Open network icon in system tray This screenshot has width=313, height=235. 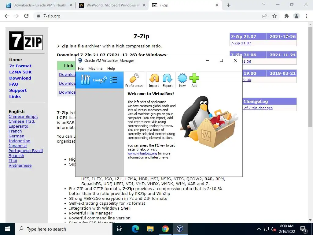(x=266, y=229)
